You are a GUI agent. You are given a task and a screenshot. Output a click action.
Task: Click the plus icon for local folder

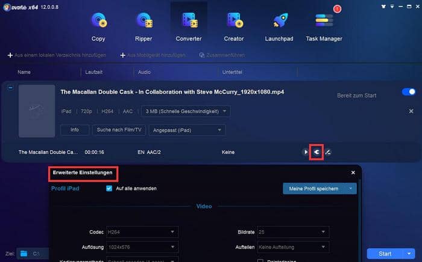point(10,55)
